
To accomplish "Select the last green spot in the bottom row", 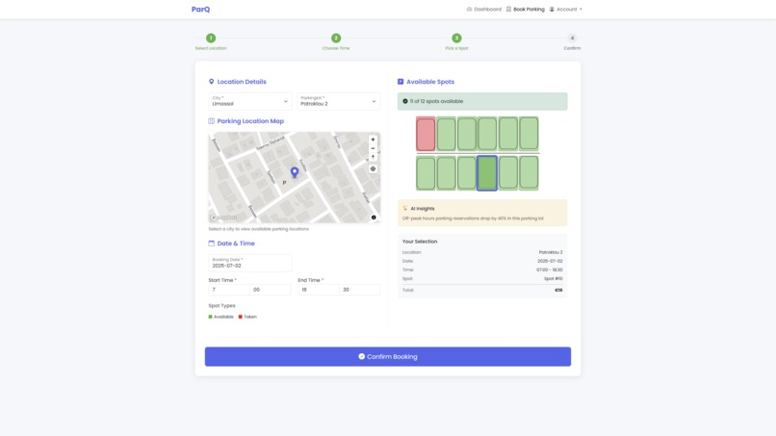I will click(x=529, y=173).
